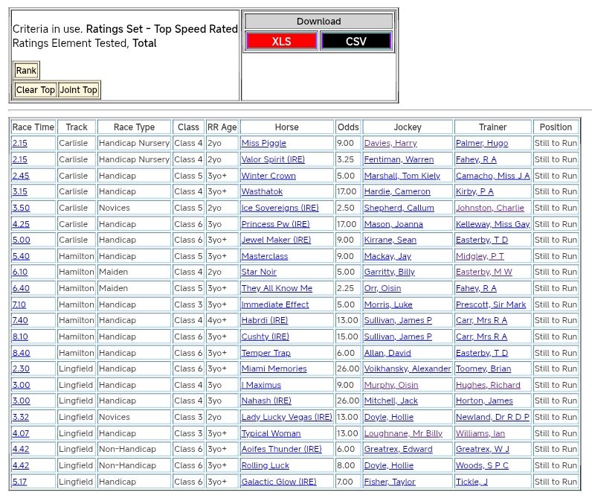Open the 5.17 Lingfield race link
Image resolution: width=592 pixels, height=504 pixels.
tap(21, 482)
